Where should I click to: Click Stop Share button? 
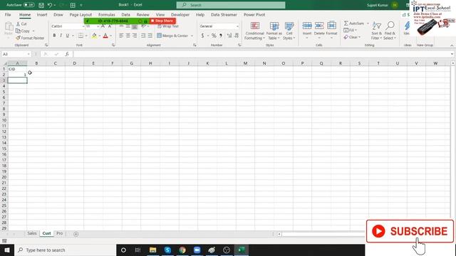(162, 21)
